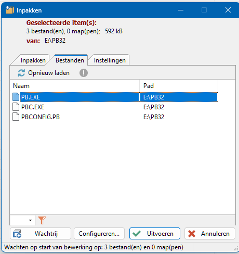Click the Wachtrij queue icon
Screen dimensions: 239x254
[x=17, y=234]
